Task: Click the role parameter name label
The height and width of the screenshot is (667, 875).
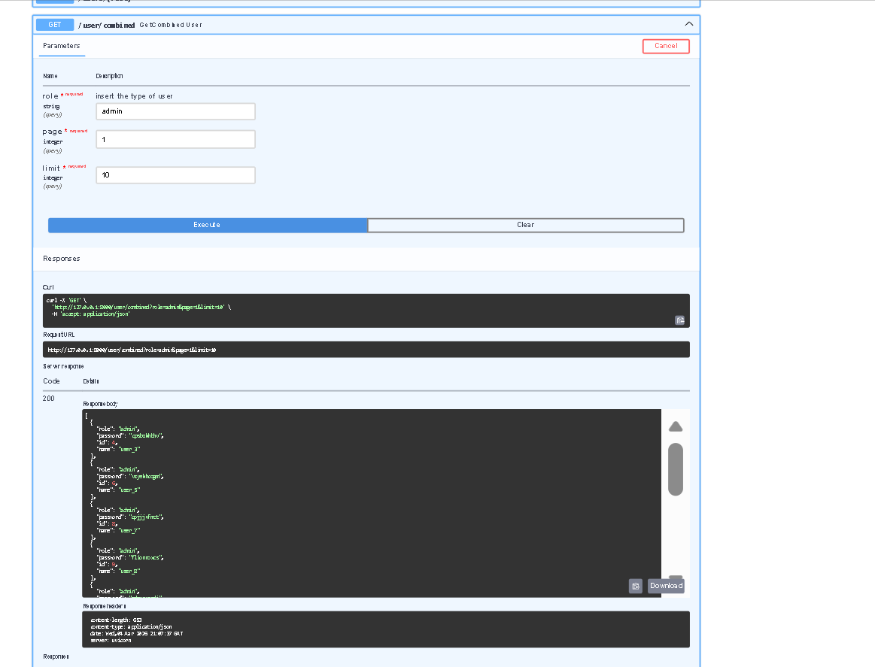Action: [50, 96]
